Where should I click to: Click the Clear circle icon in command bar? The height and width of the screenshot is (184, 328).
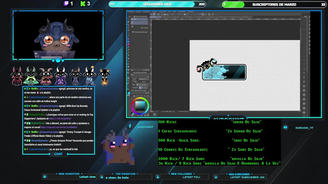coord(179,14)
